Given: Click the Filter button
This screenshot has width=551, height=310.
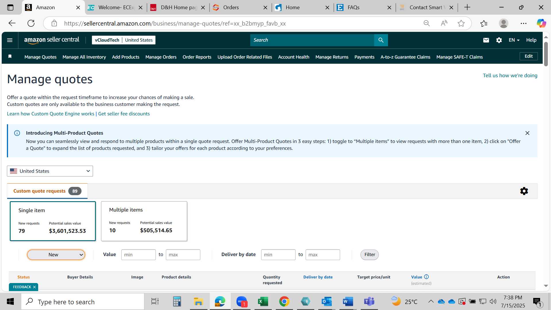Looking at the screenshot, I should coord(370,255).
